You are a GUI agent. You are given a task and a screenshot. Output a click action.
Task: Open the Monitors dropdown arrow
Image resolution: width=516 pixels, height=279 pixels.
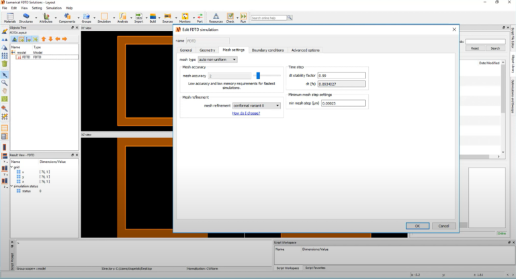coord(193,17)
